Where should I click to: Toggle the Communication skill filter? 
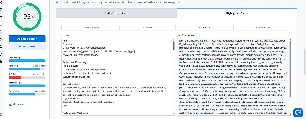click(x=90, y=28)
